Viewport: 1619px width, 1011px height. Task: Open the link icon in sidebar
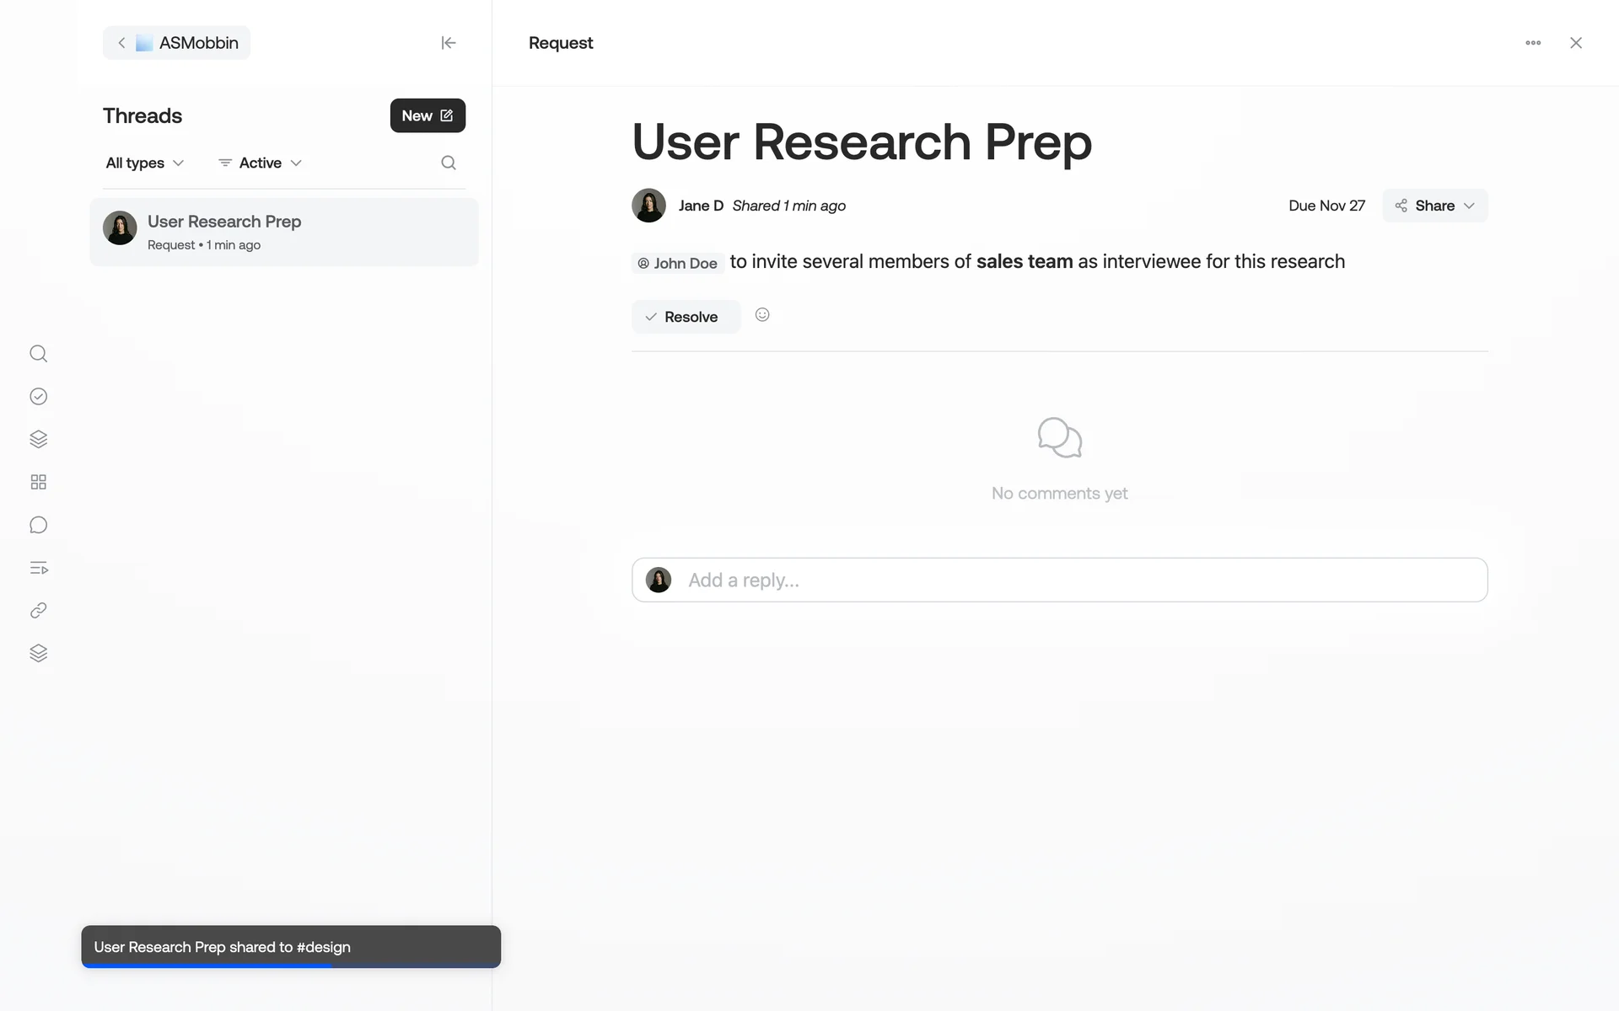(38, 611)
